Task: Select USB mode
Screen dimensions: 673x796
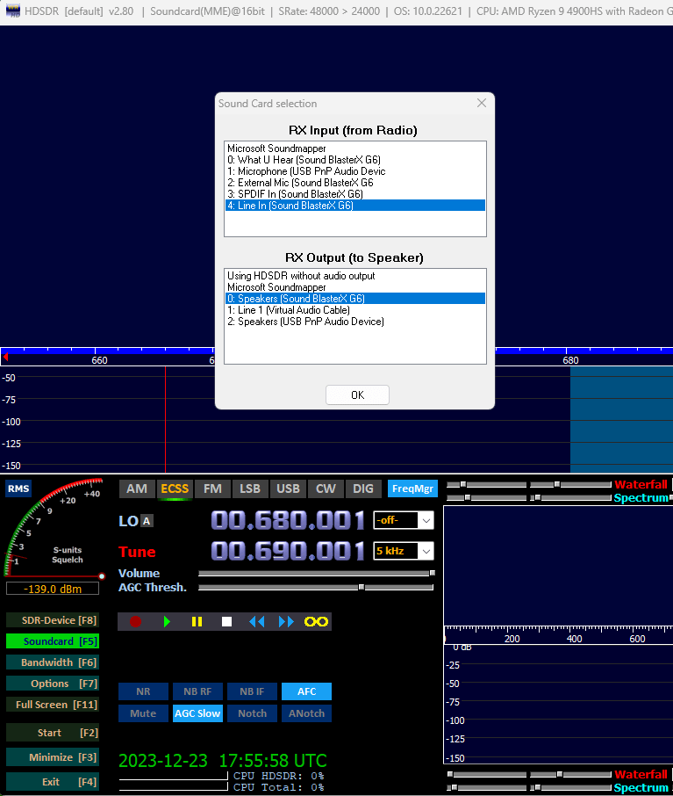Action: (x=288, y=488)
